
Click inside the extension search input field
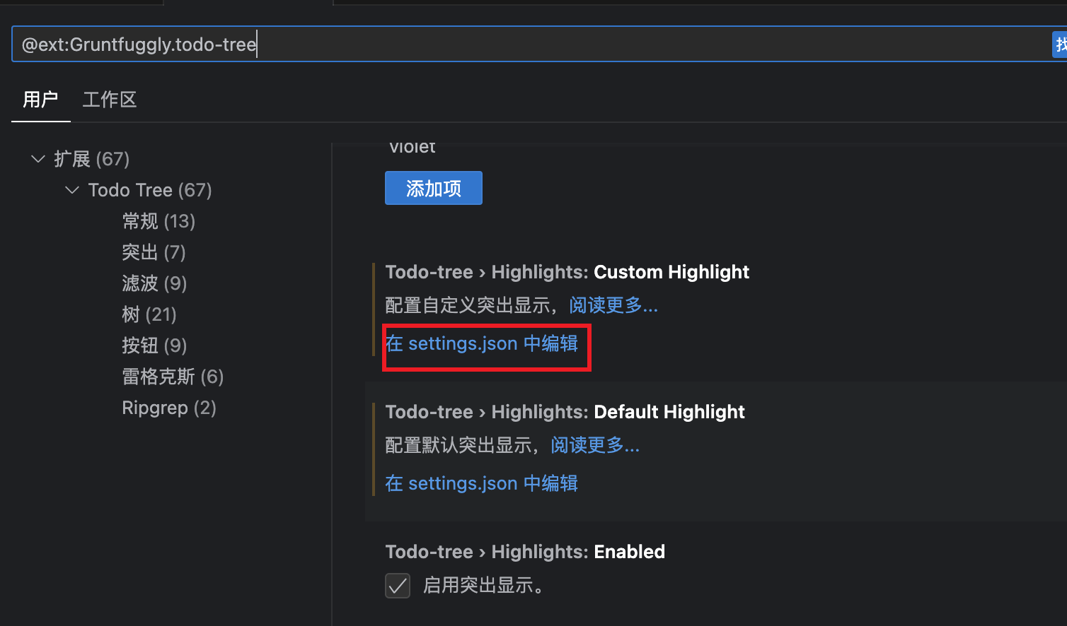coord(495,44)
